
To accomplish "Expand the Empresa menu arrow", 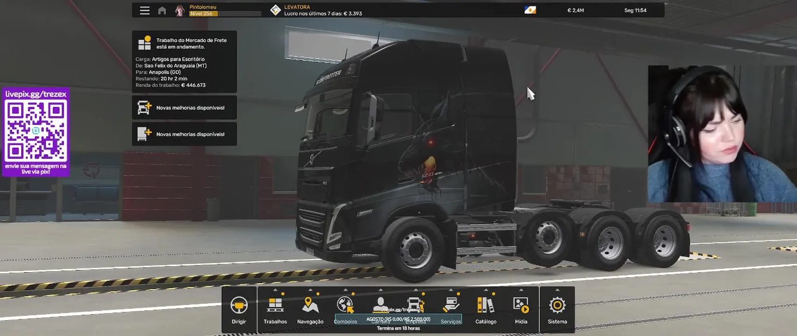I will tap(416, 290).
